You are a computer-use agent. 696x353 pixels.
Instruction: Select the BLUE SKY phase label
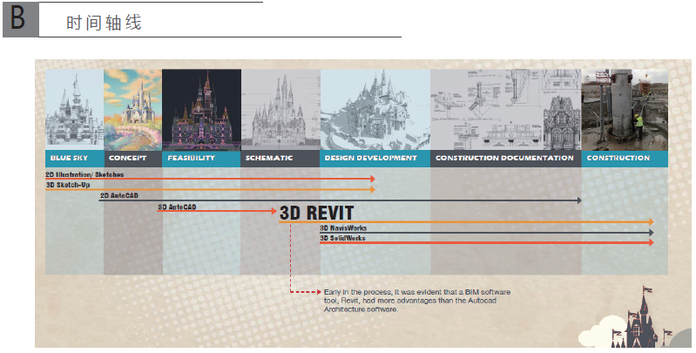click(68, 159)
